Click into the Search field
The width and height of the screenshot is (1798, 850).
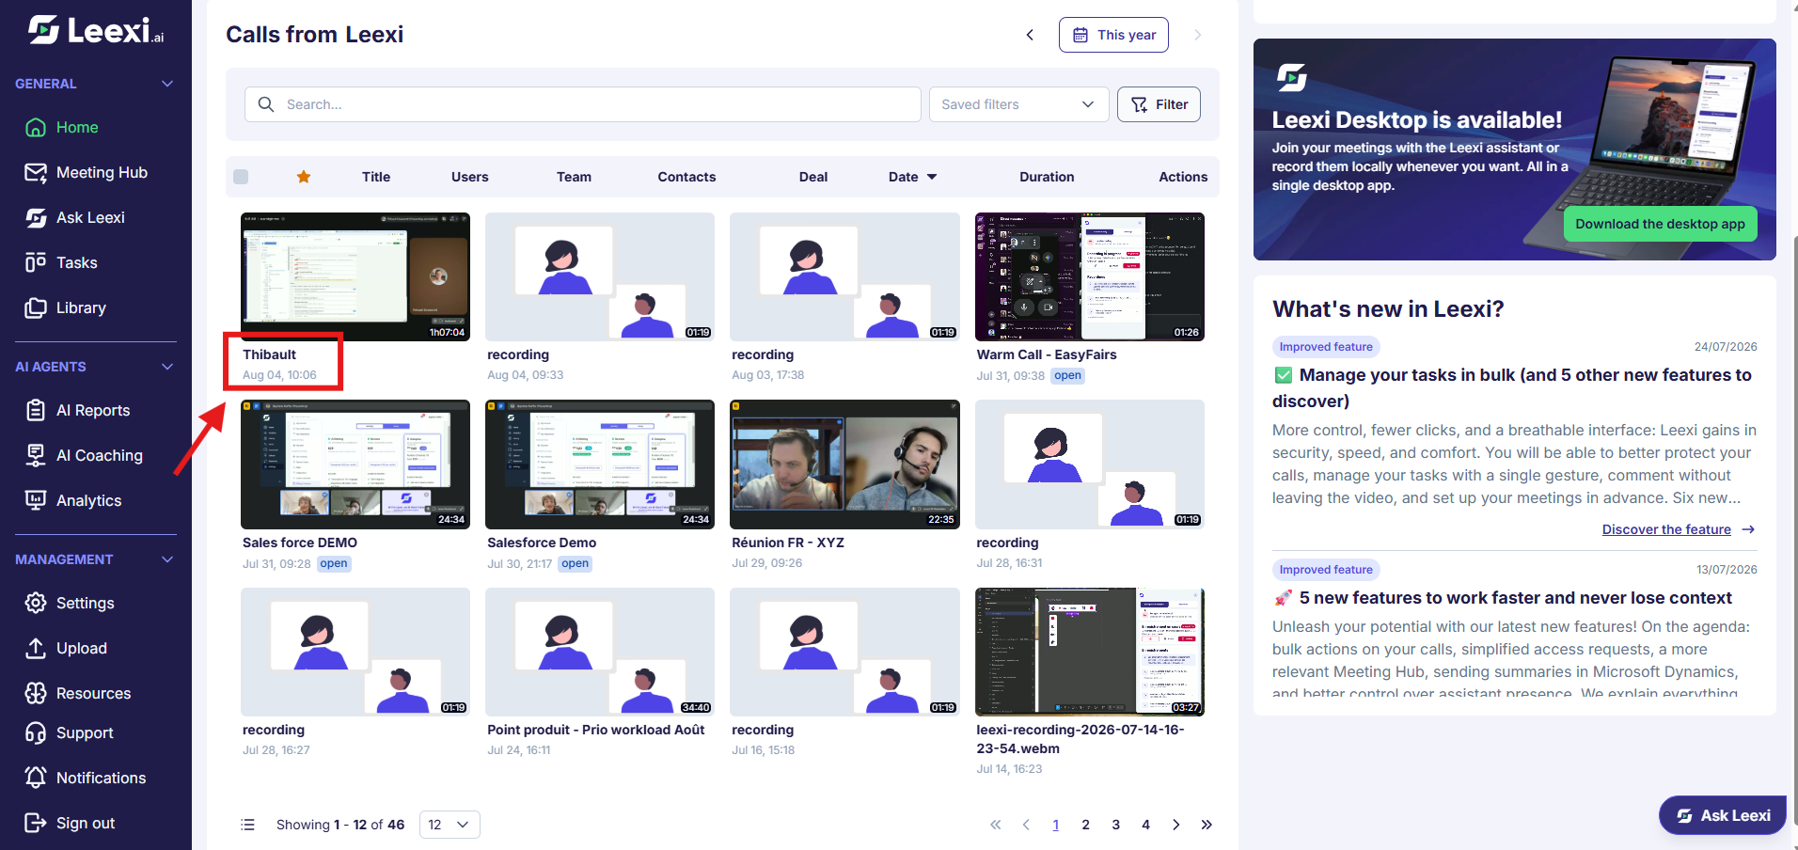coord(583,104)
